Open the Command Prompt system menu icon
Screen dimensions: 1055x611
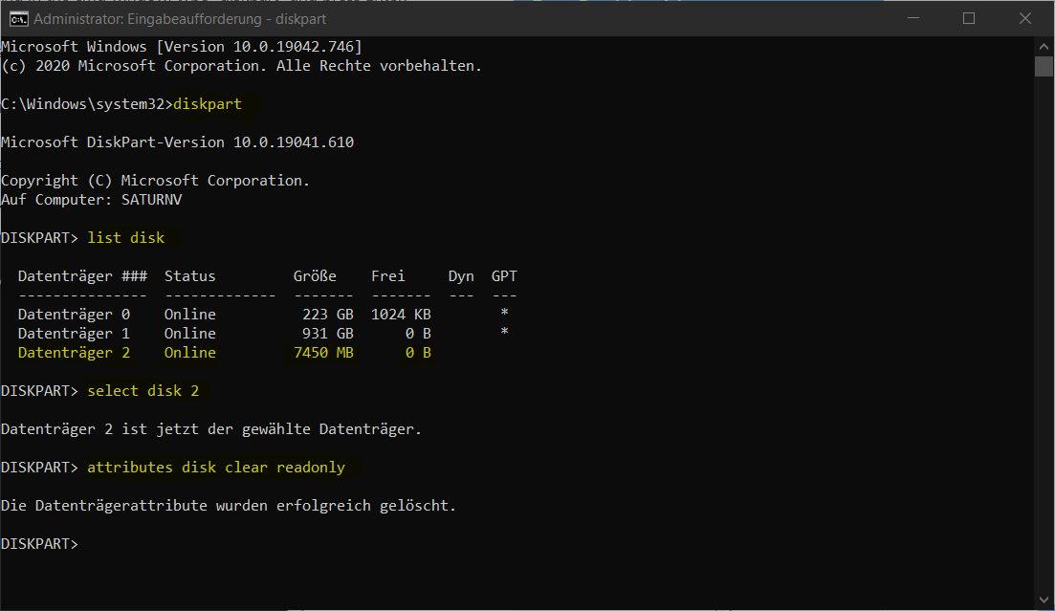(x=17, y=18)
